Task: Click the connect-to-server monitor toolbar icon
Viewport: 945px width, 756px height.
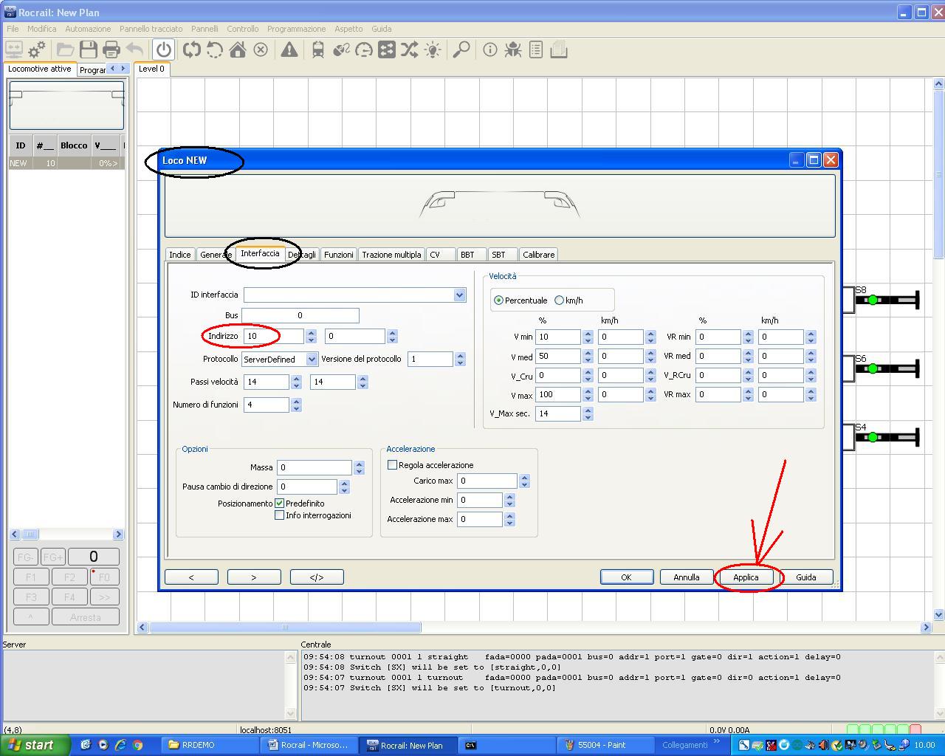Action: [13, 49]
